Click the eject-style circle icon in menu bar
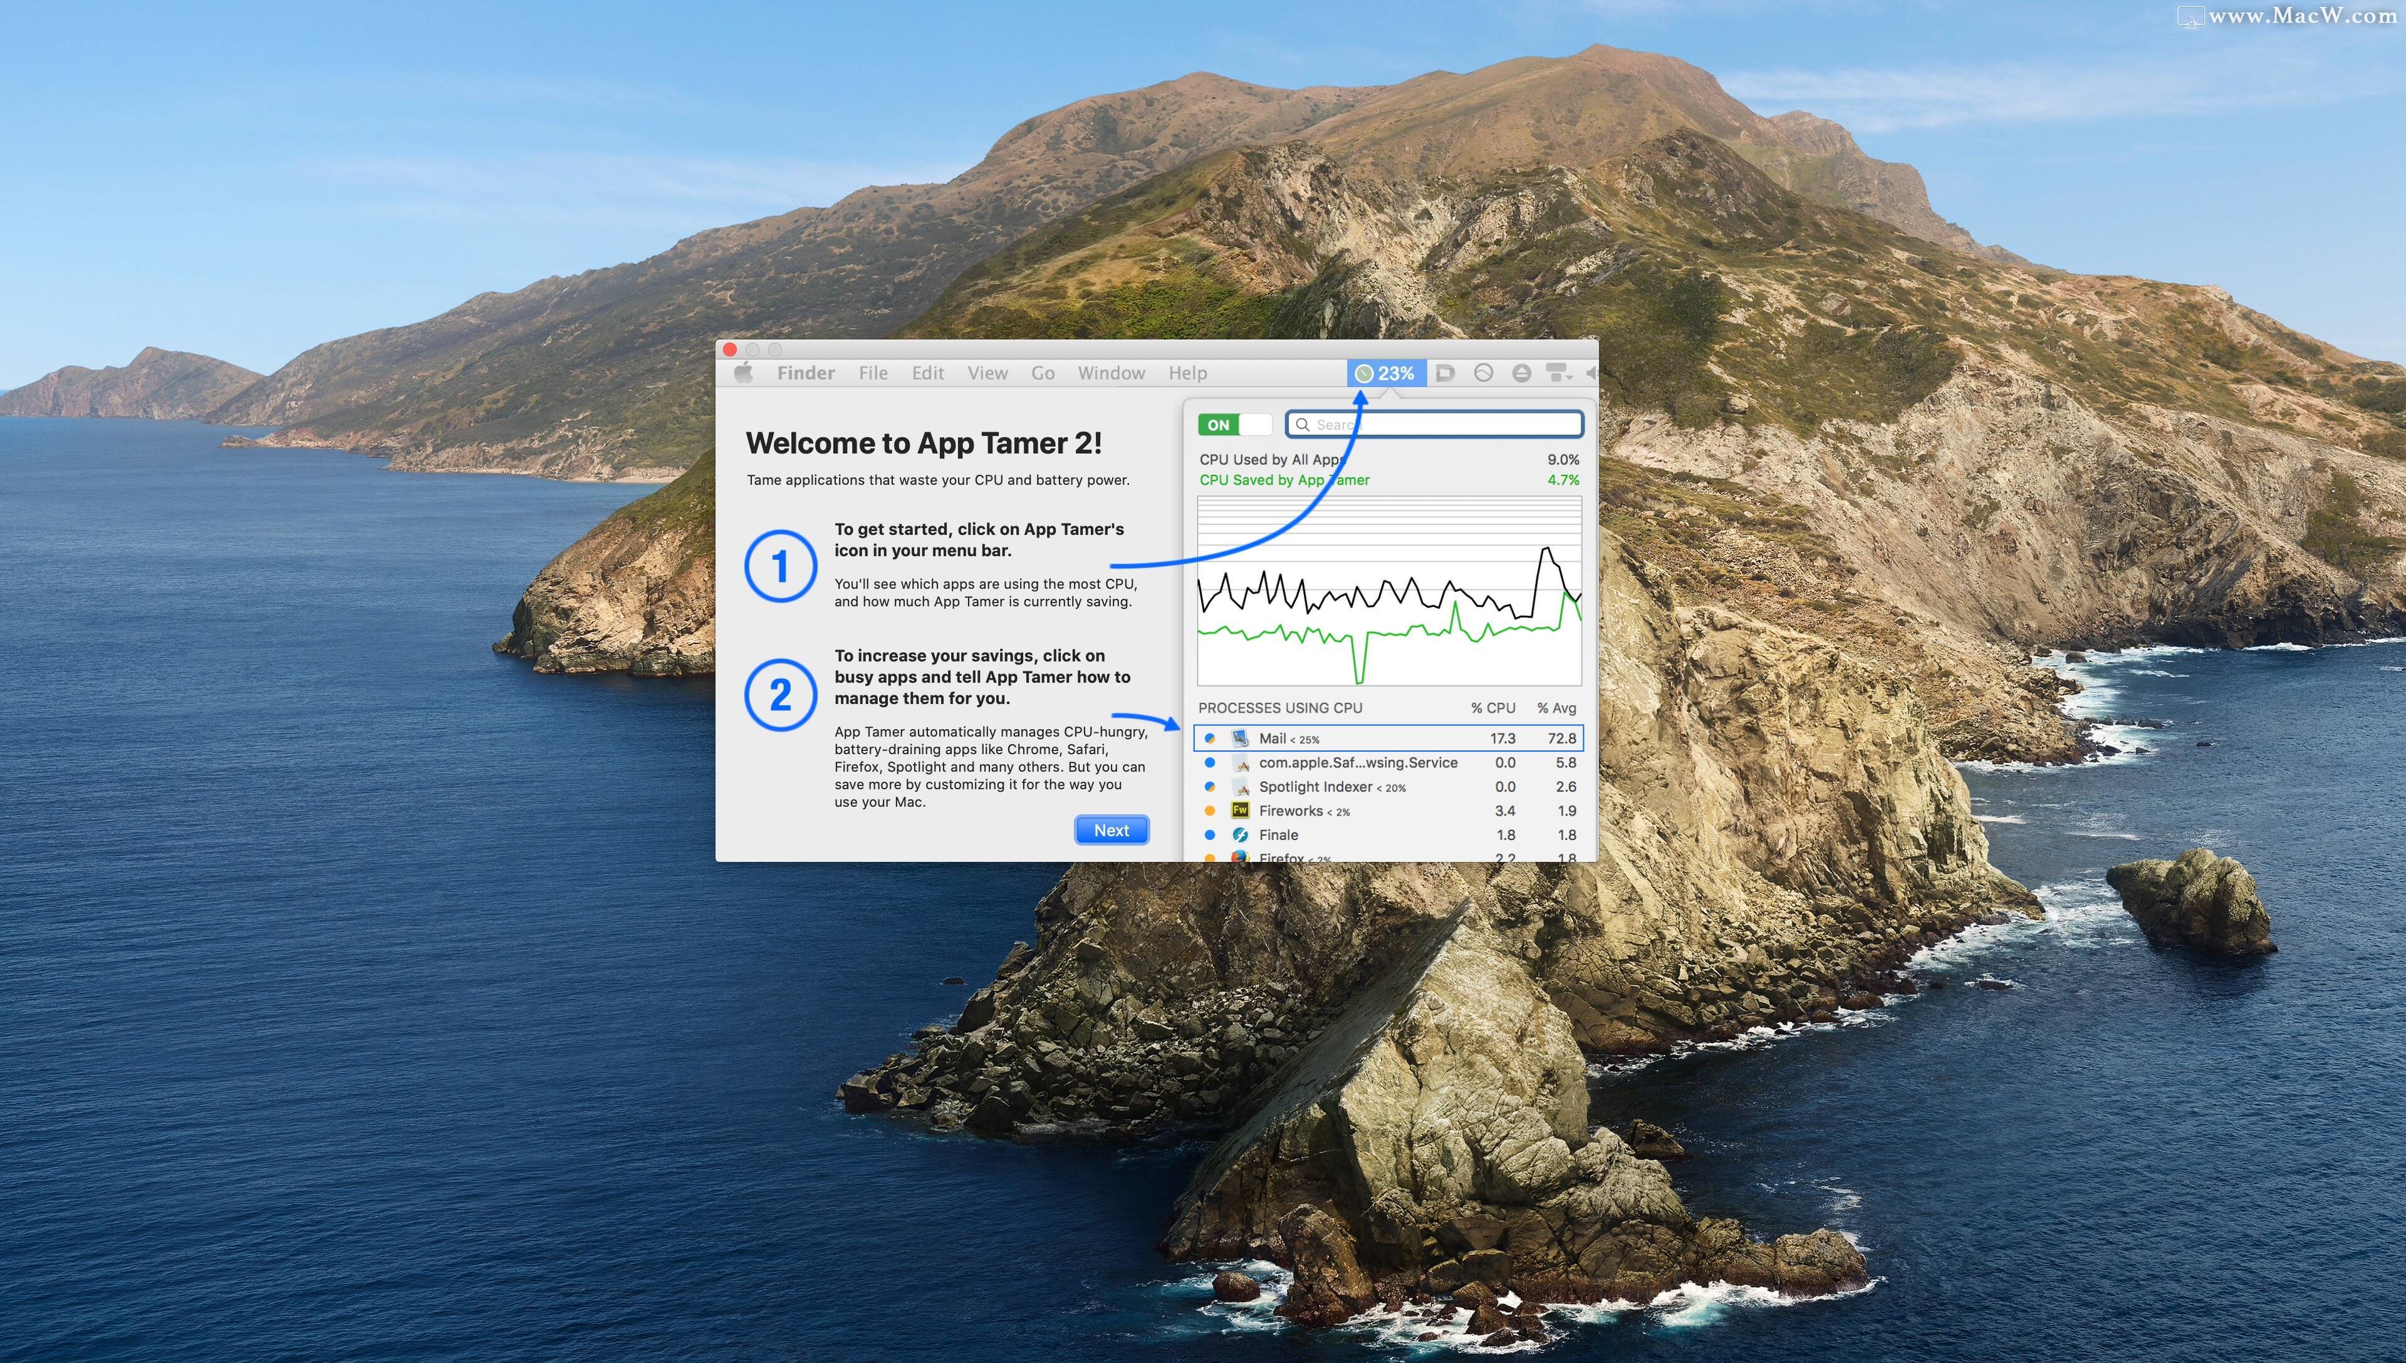Screen dimensions: 2406x1363 point(1521,373)
